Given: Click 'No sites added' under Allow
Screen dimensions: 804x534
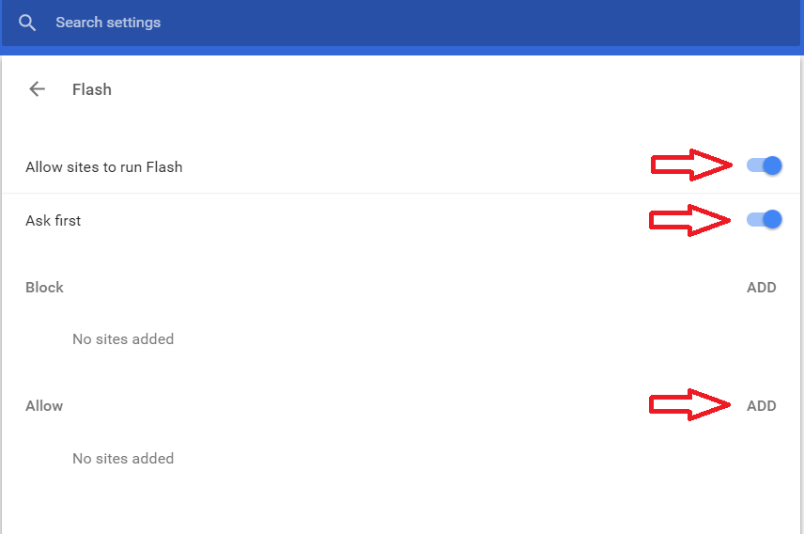Looking at the screenshot, I should coord(123,459).
